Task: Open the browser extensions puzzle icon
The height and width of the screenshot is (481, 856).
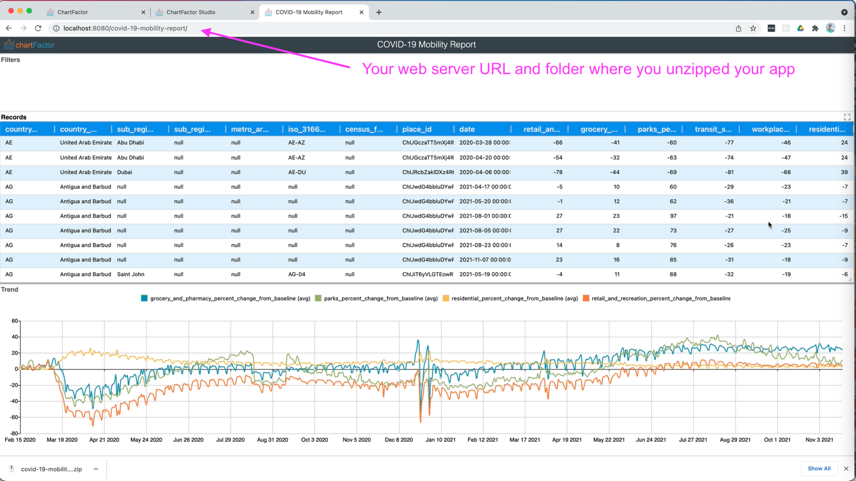Action: (815, 28)
